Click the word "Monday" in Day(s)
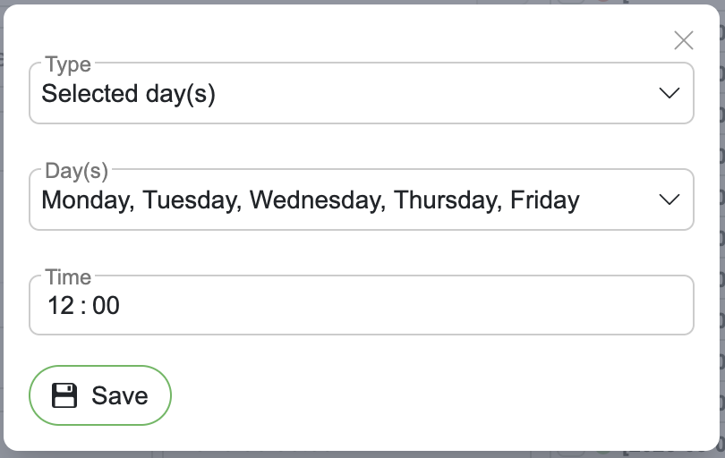Screen dimensions: 725x458 tap(87, 199)
